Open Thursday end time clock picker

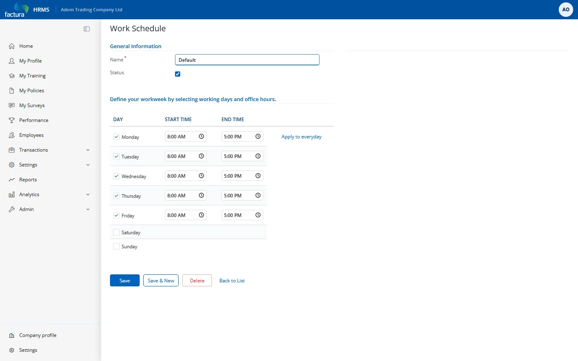(x=258, y=195)
